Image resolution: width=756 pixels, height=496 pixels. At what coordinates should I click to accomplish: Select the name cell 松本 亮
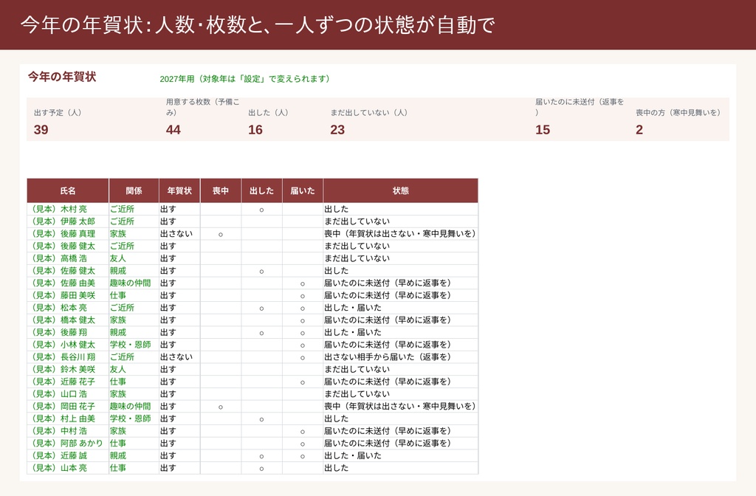pyautogui.click(x=68, y=308)
